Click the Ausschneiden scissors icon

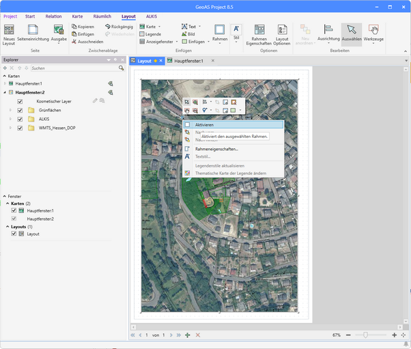(74, 42)
